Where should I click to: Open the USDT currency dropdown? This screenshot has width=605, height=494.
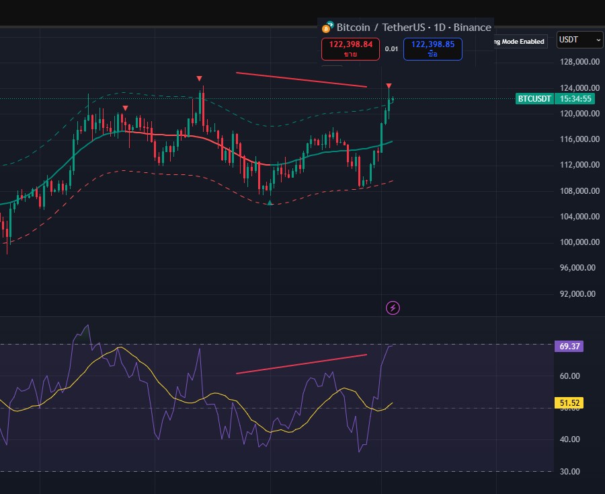coord(579,40)
